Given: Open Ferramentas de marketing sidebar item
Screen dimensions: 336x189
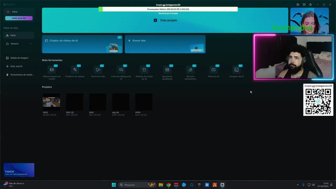Looking at the screenshot, I should point(19,75).
